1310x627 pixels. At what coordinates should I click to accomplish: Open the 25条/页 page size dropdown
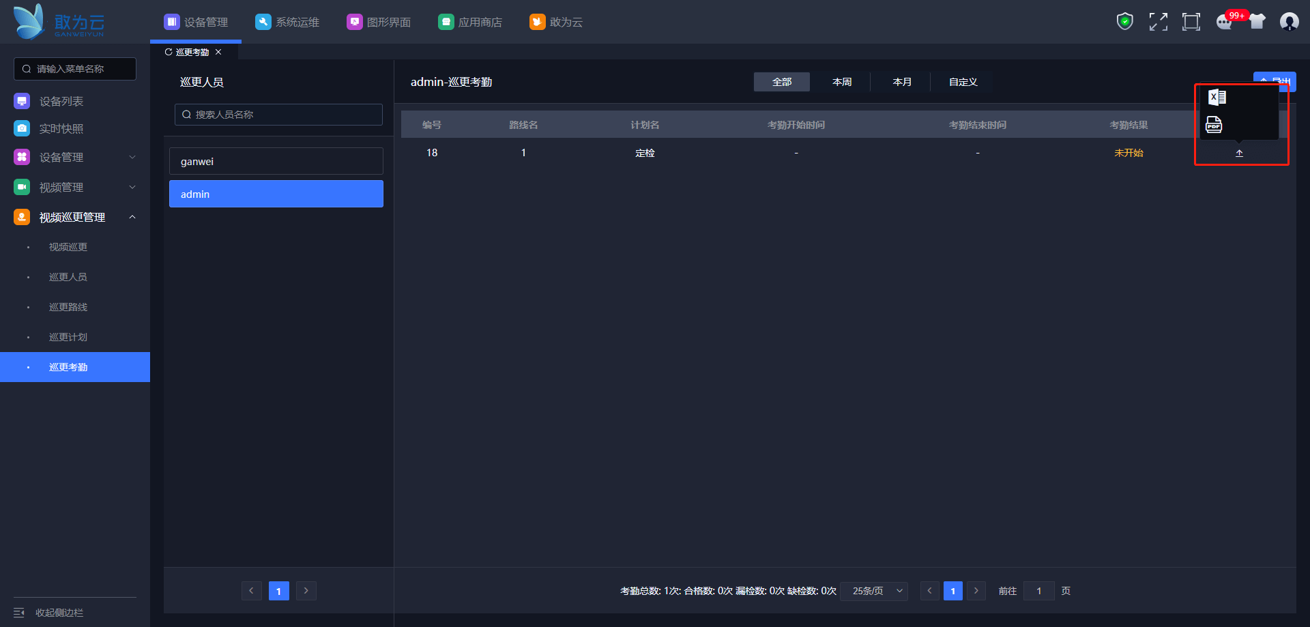(x=874, y=591)
